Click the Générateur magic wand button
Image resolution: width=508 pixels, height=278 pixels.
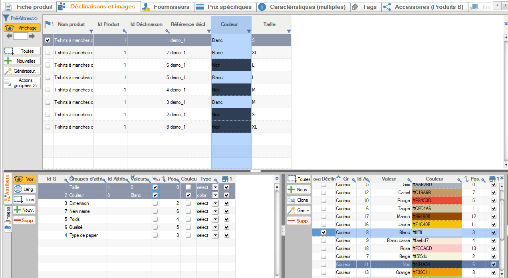[x=22, y=71]
